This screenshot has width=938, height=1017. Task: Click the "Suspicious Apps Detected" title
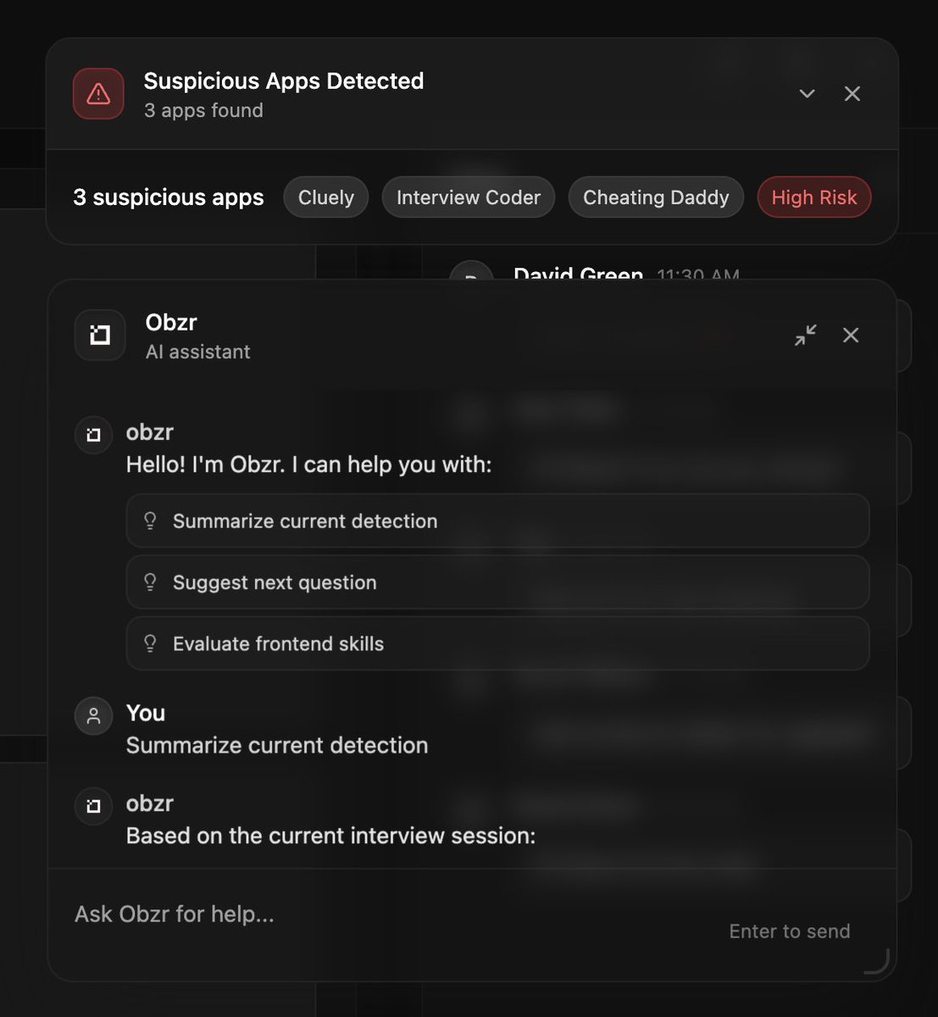pos(284,81)
